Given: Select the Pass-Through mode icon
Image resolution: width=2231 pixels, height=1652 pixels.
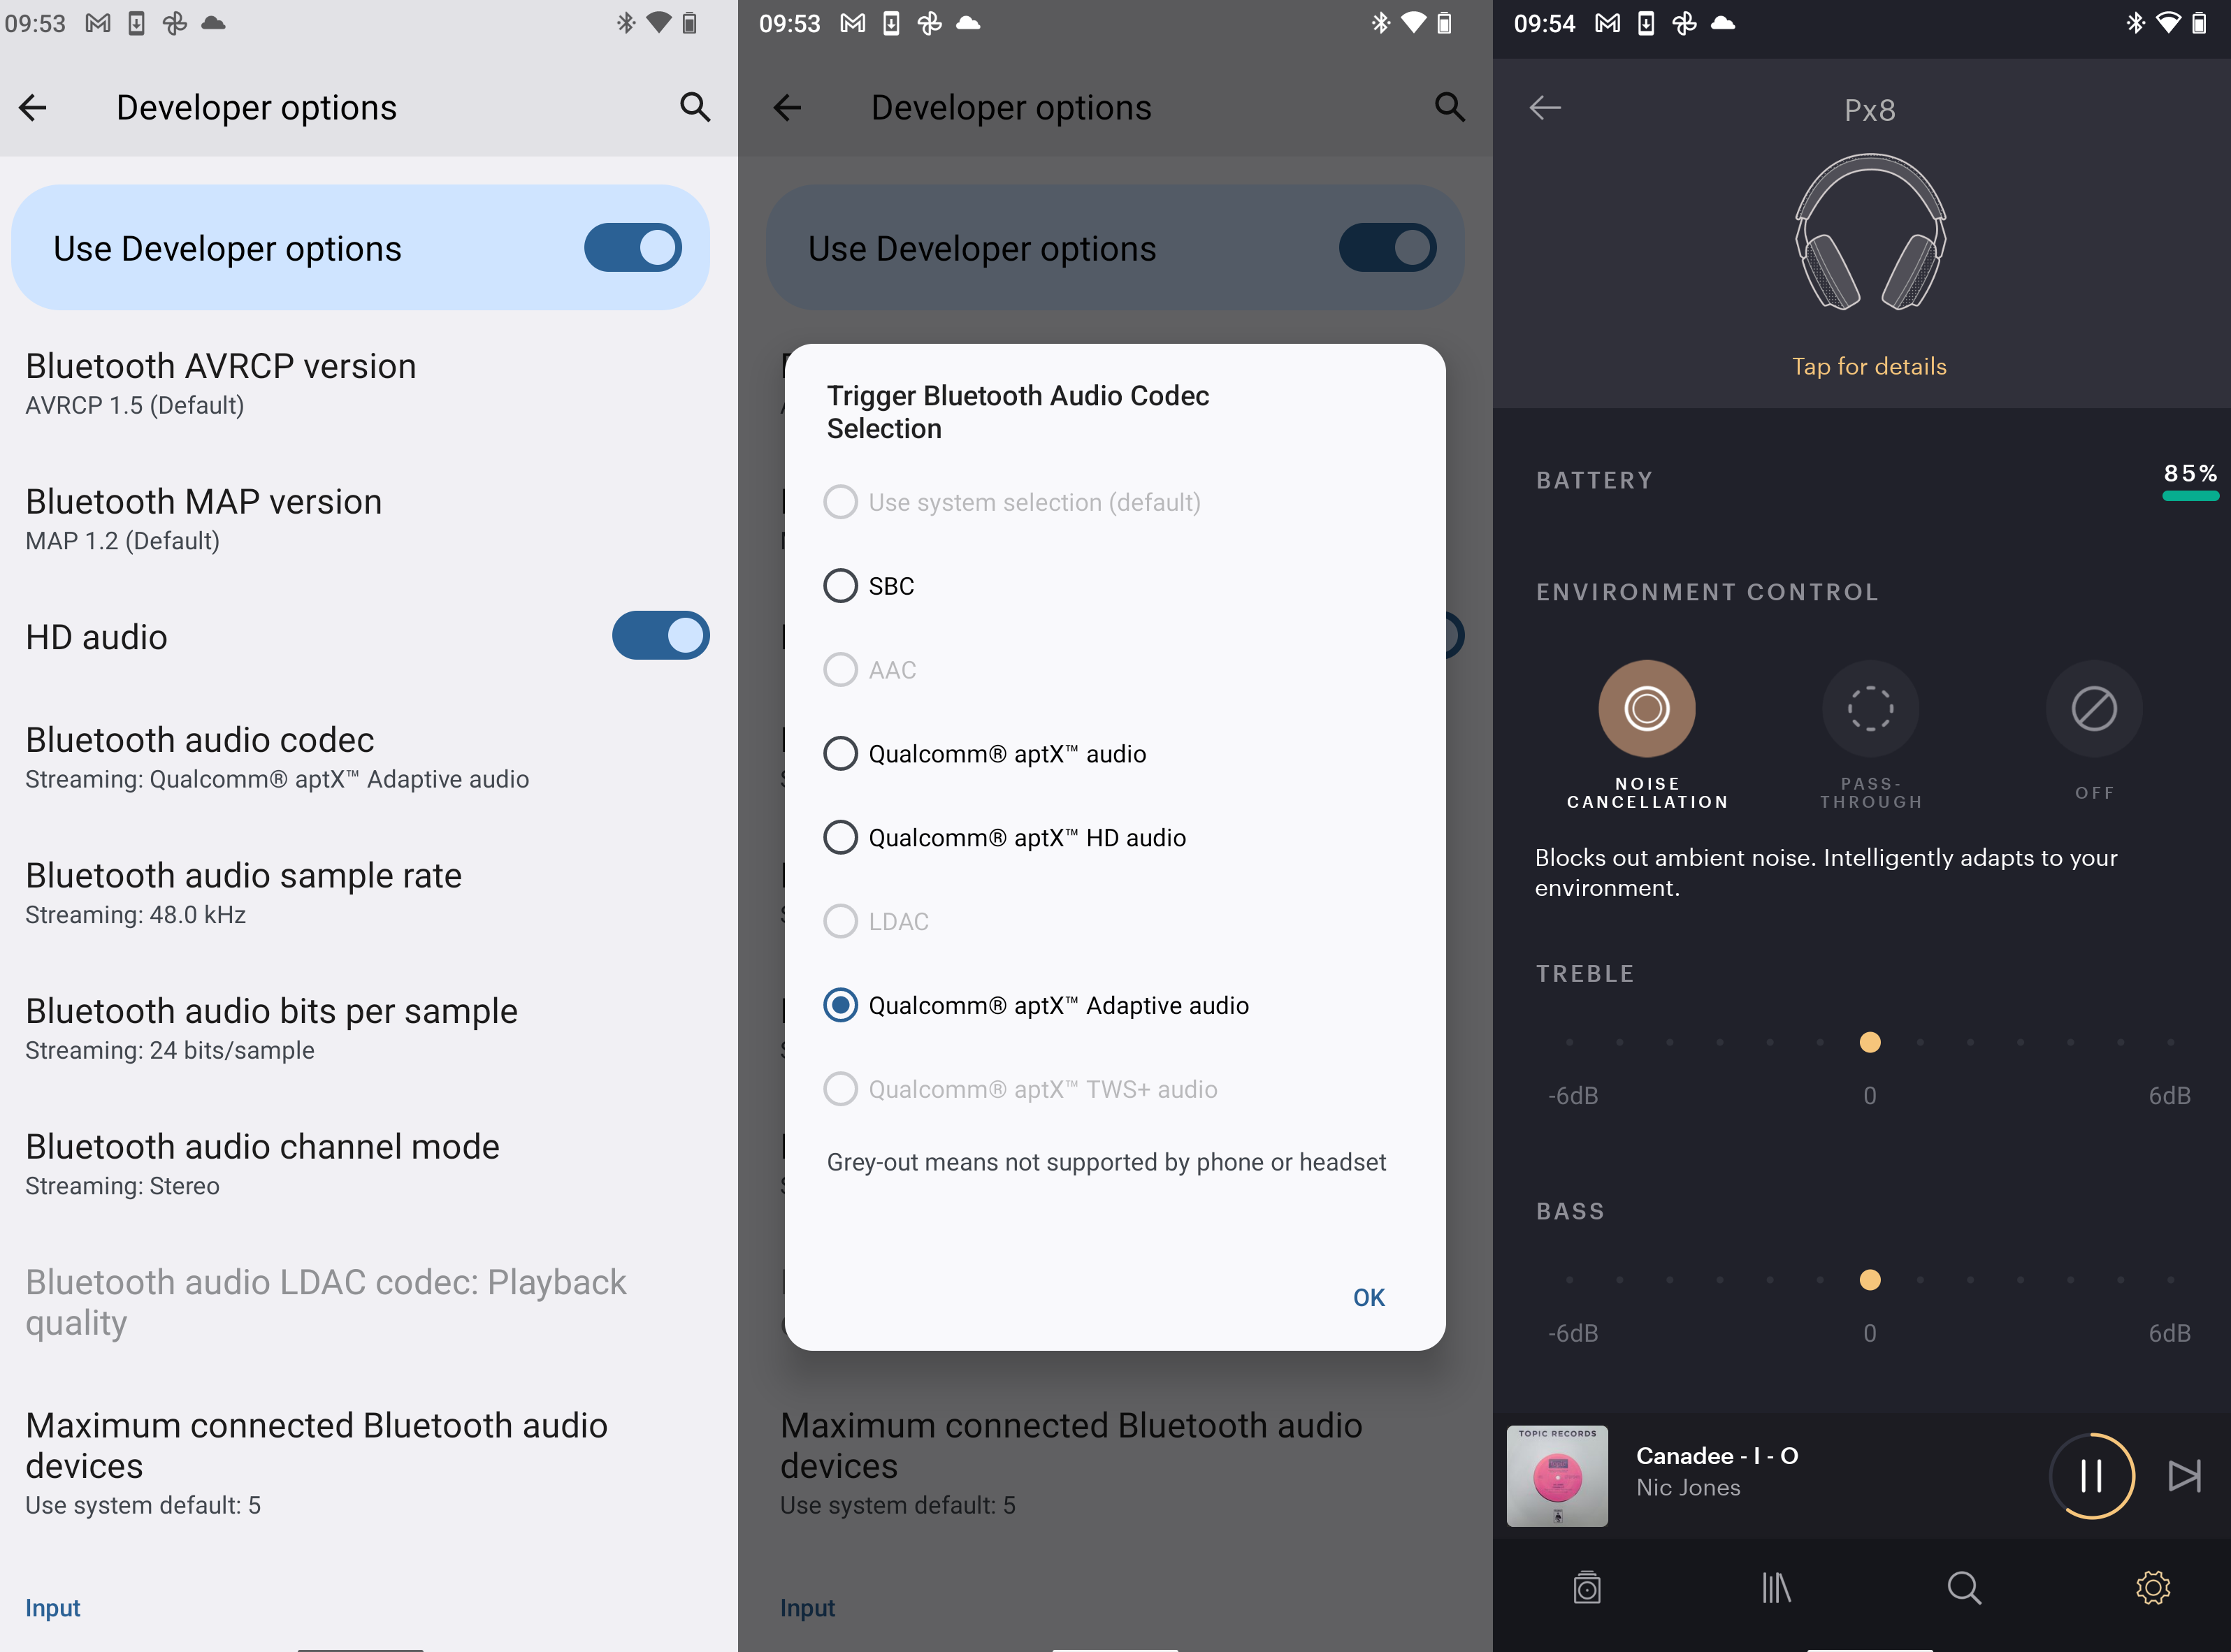Looking at the screenshot, I should tap(1870, 708).
